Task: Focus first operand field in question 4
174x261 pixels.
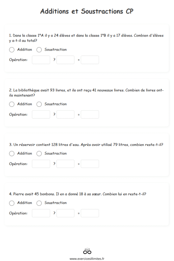Action: (41, 213)
